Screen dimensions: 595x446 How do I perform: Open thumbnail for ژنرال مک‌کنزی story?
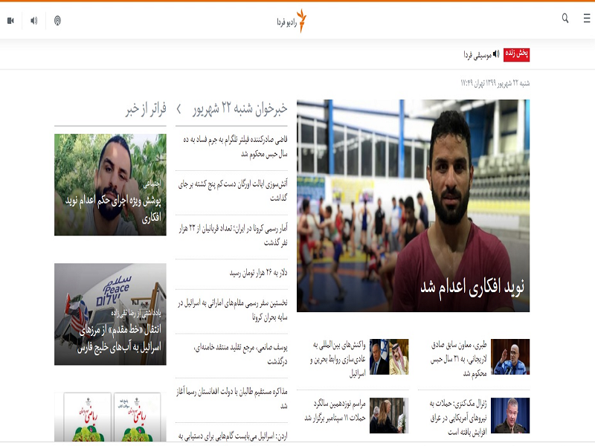click(510, 416)
